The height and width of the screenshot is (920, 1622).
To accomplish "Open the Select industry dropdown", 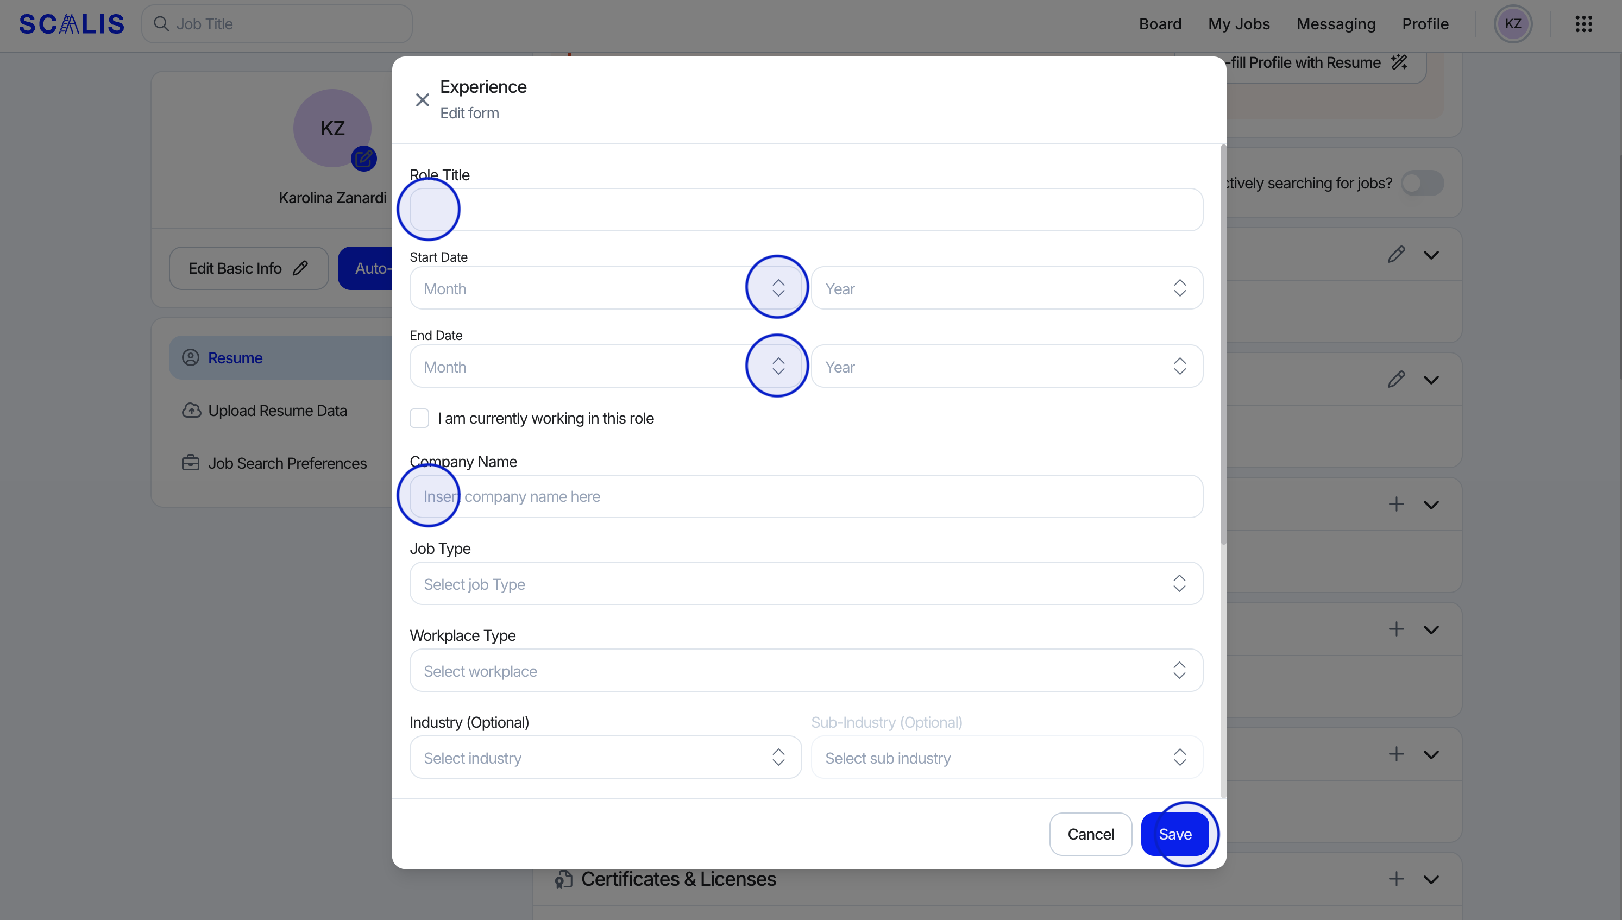I will (605, 758).
